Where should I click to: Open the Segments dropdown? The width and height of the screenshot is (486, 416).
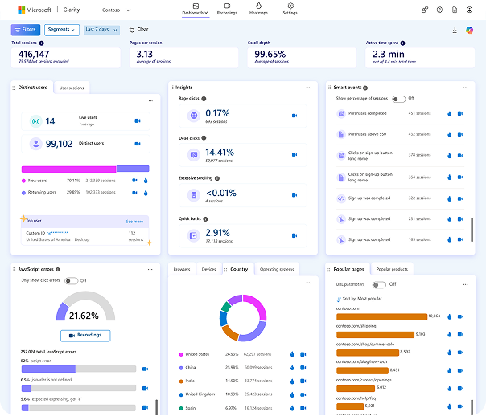pos(62,29)
